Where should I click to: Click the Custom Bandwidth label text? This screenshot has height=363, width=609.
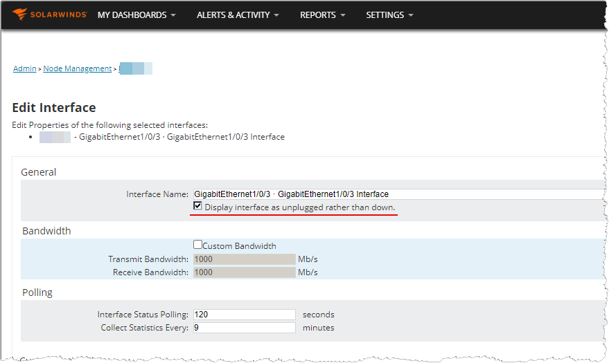pos(239,246)
